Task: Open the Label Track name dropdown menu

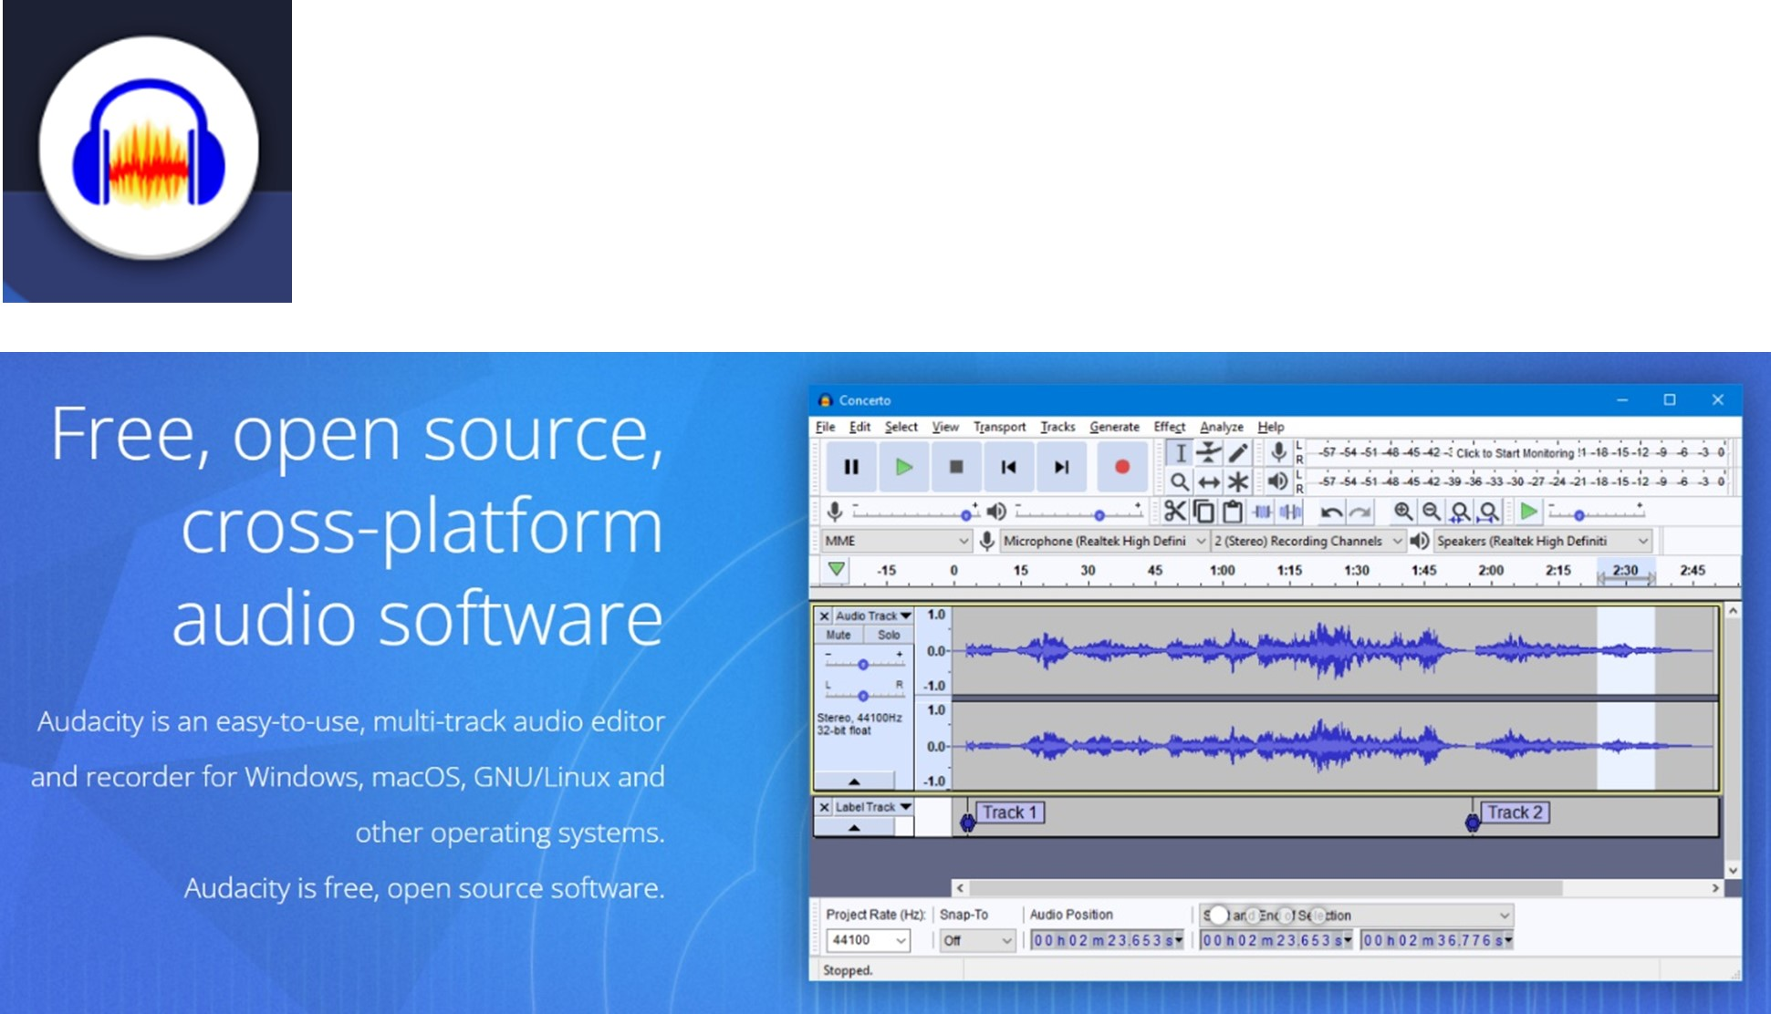Action: [873, 807]
